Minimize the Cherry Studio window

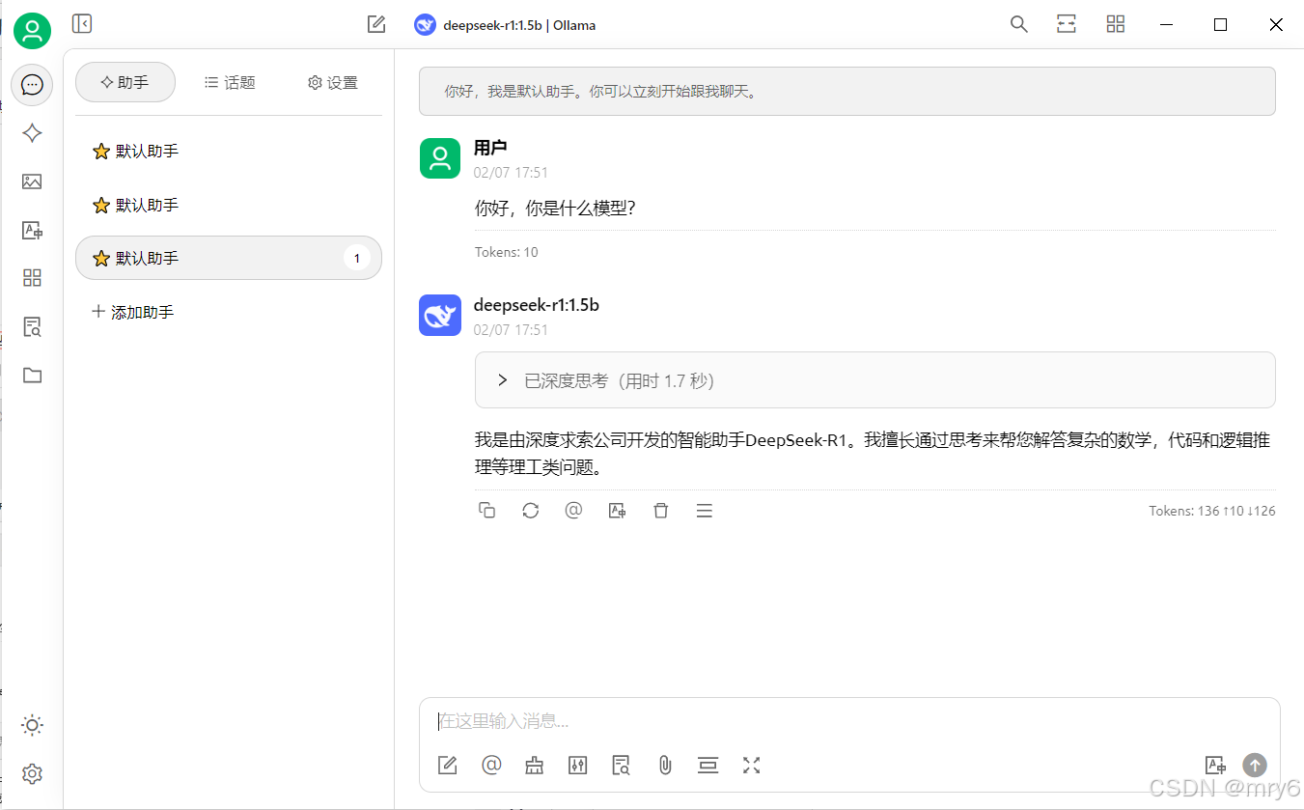pyautogui.click(x=1166, y=24)
